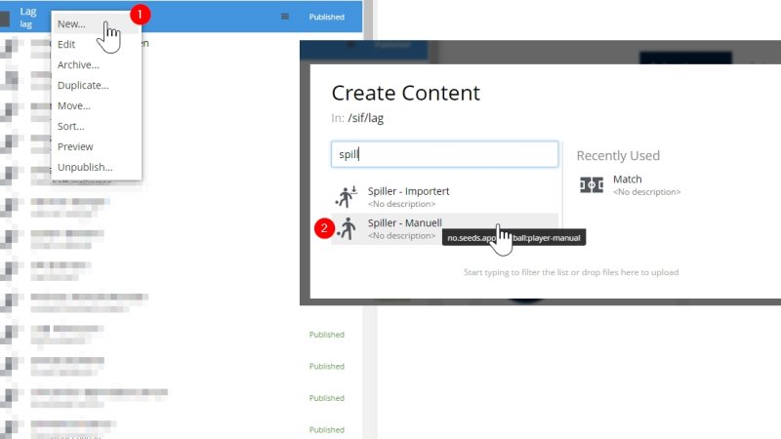Choose Move... in the context menu

(x=74, y=105)
